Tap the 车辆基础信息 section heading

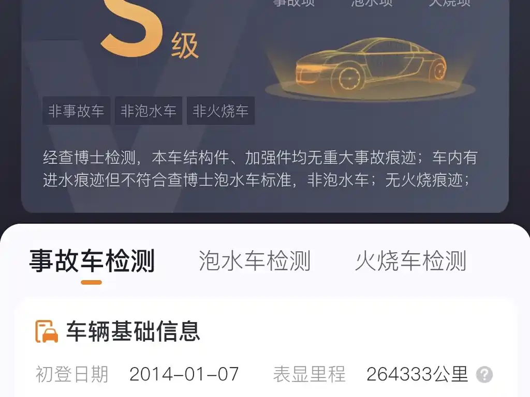pyautogui.click(x=133, y=331)
